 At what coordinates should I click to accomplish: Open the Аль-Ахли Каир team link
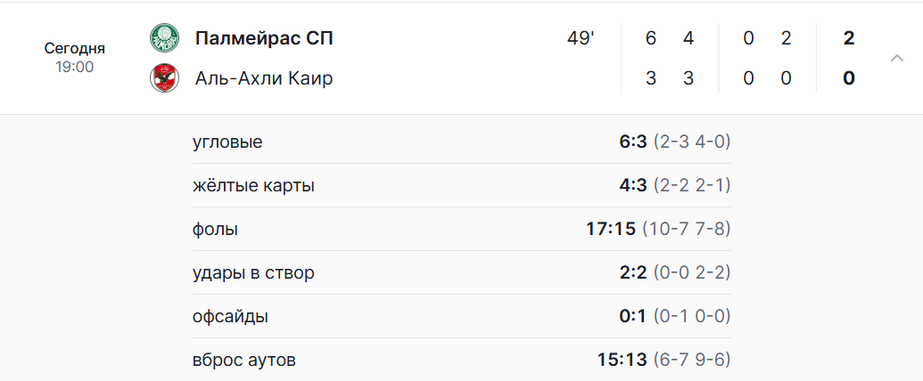click(264, 78)
